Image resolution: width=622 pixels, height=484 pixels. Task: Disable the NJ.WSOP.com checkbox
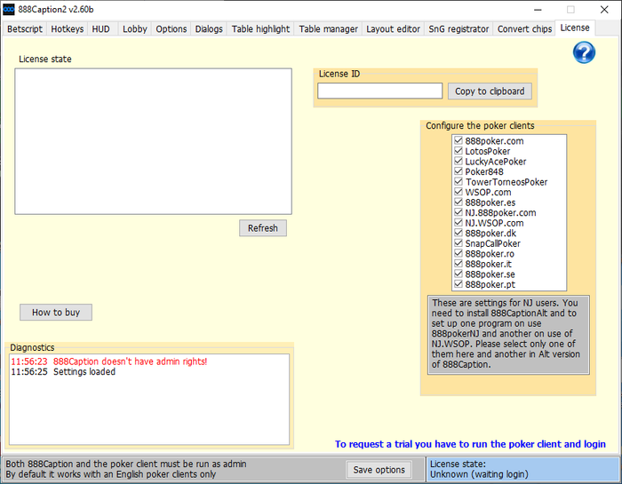point(459,223)
